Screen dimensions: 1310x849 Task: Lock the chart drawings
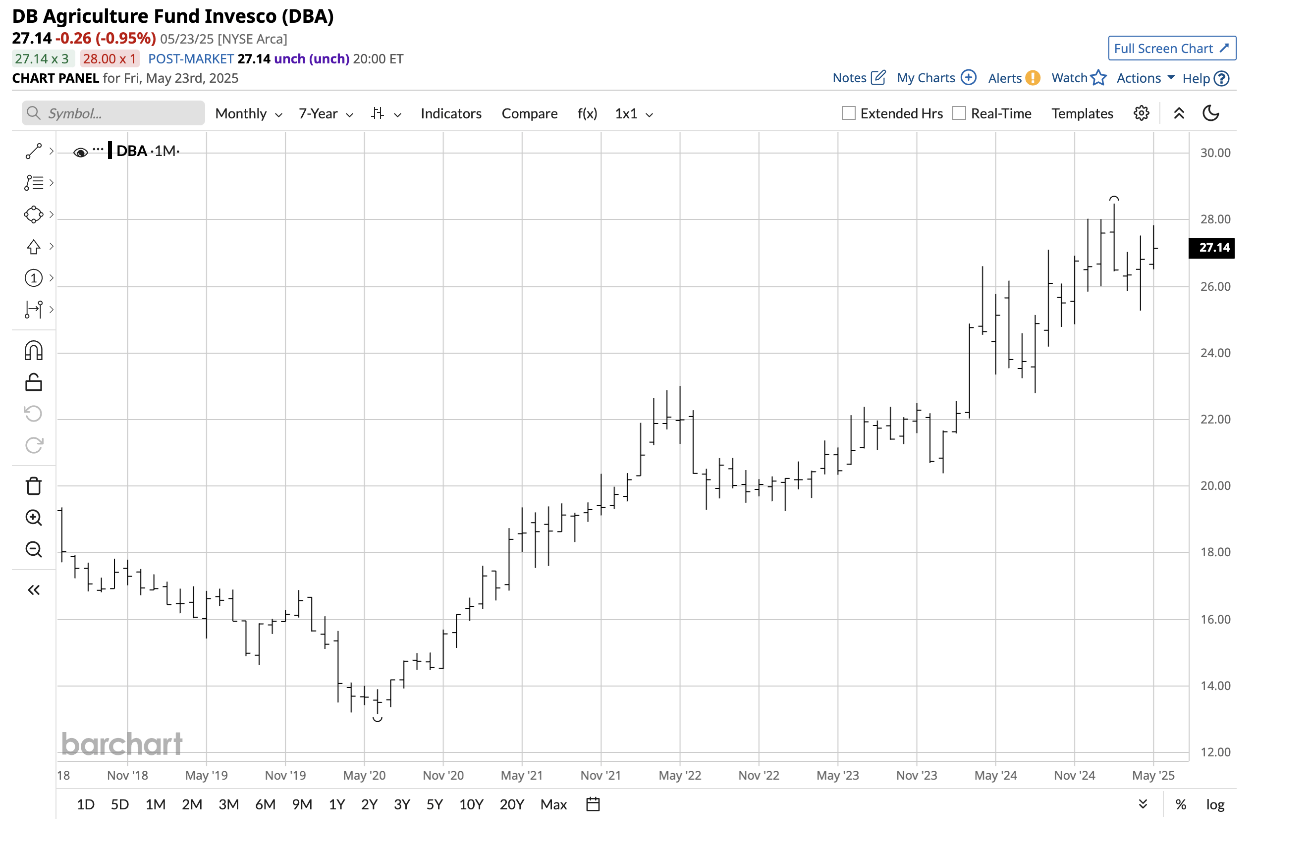coord(34,382)
